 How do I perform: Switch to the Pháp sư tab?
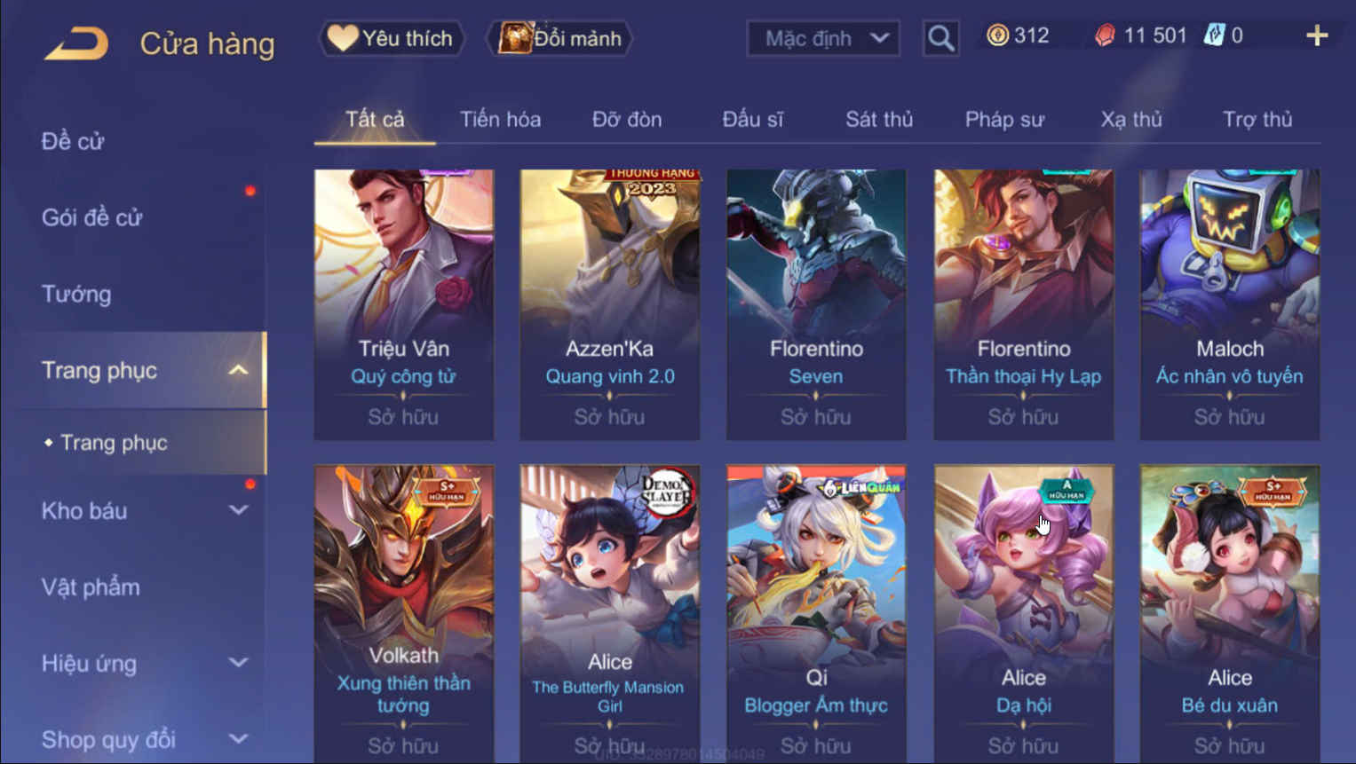point(1004,120)
